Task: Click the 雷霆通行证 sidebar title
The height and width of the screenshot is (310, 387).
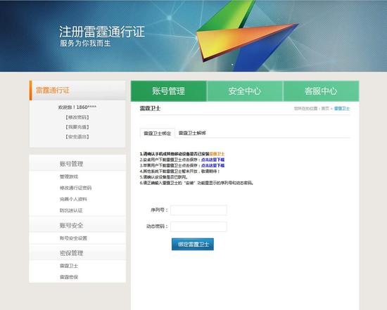Action: tap(53, 90)
